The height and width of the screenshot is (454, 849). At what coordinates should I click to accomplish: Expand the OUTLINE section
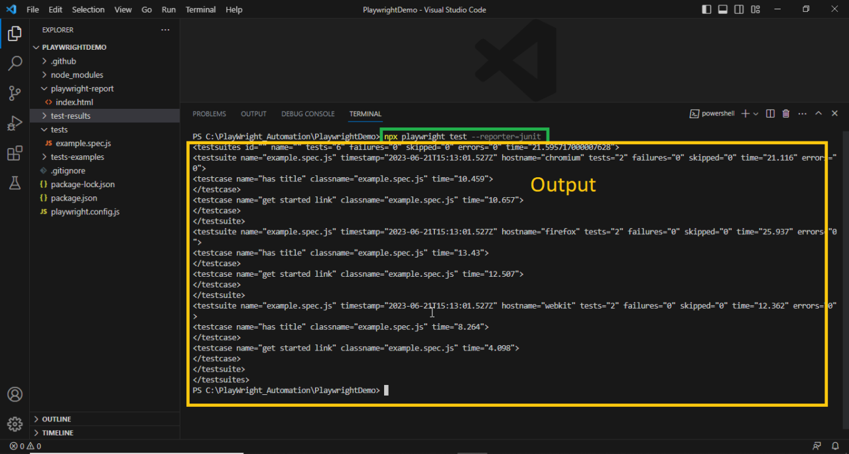click(56, 419)
